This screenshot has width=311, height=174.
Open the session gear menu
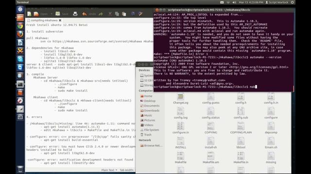click(293, 2)
